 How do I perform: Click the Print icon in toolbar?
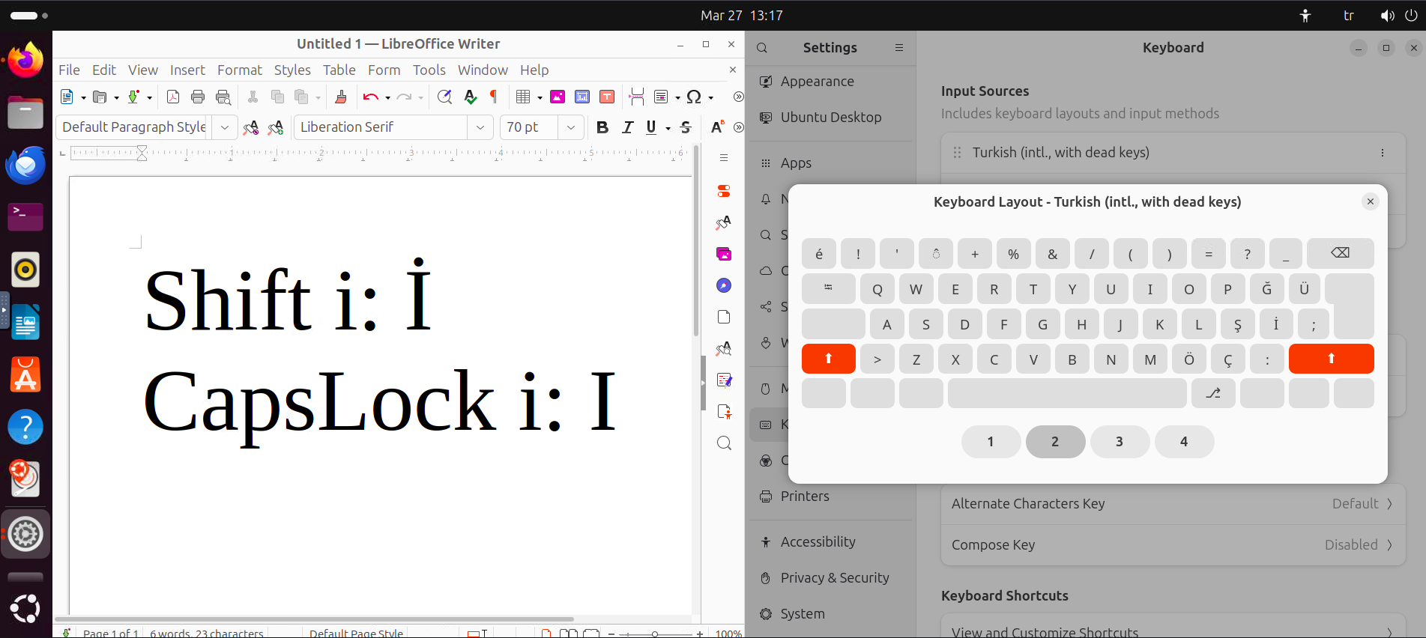point(198,97)
